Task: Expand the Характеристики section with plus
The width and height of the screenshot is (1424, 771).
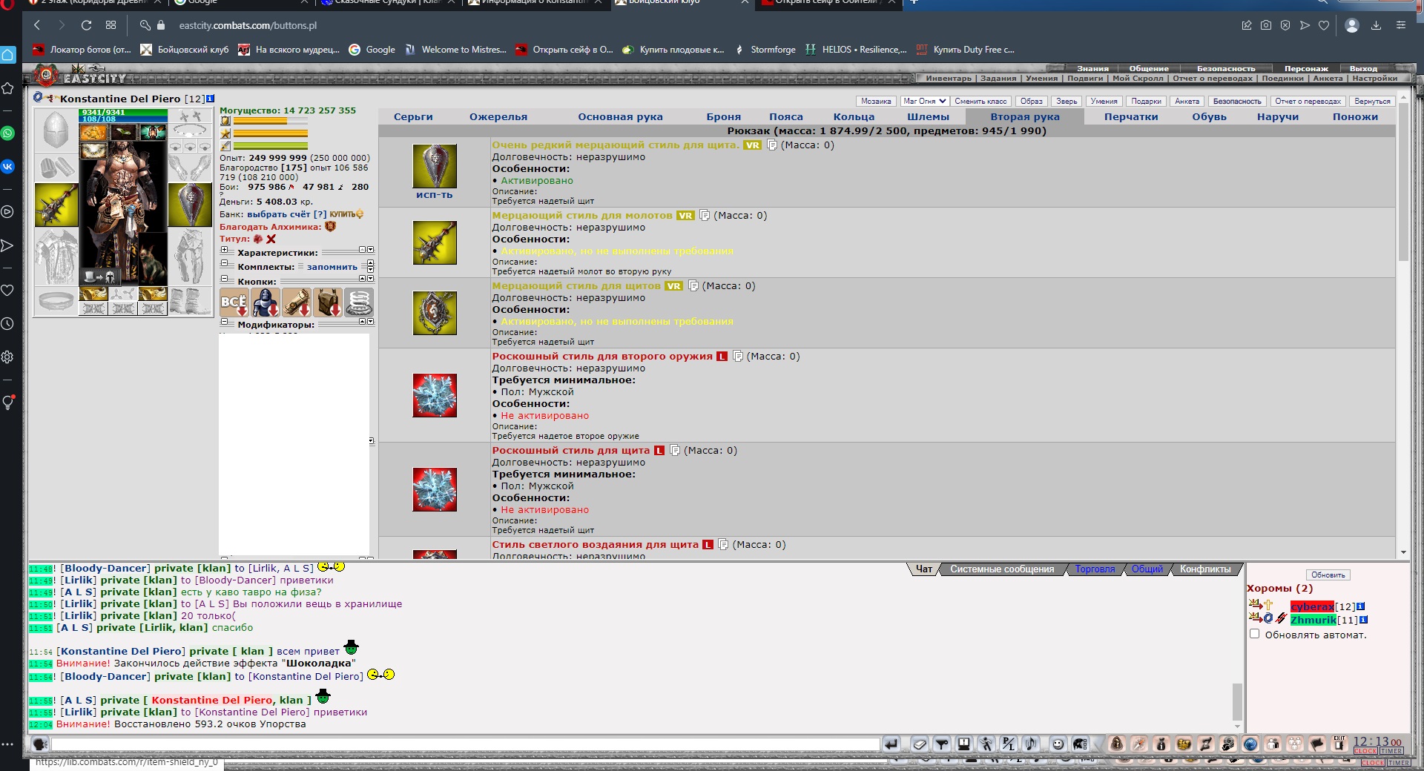Action: [x=224, y=250]
